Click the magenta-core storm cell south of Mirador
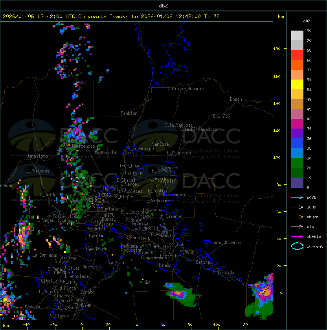This screenshot has width=327, height=330. pyautogui.click(x=178, y=293)
